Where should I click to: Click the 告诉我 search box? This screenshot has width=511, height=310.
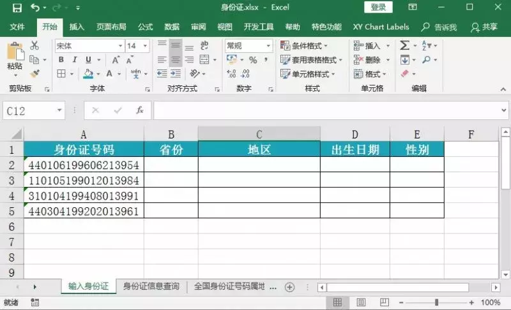439,27
